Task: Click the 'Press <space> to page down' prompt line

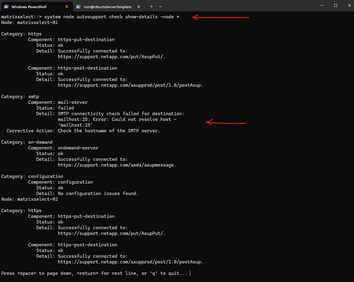Action: pyautogui.click(x=94, y=273)
